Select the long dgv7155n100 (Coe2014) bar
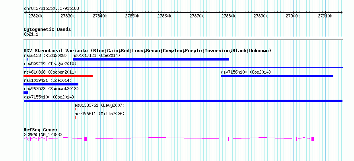This screenshot has width=354, height=161. coord(183,101)
